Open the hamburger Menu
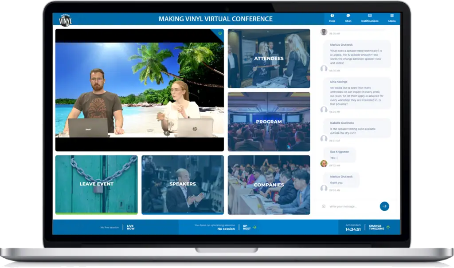The width and height of the screenshot is (454, 268). click(x=392, y=18)
